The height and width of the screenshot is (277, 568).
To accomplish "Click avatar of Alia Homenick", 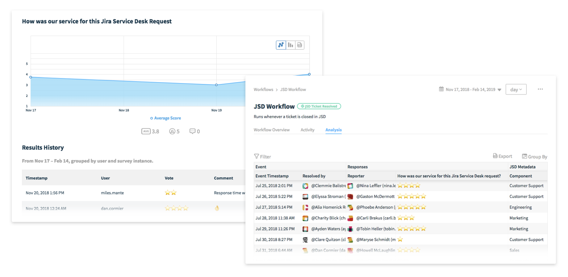I will [305, 207].
